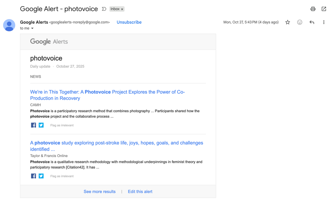330x199 pixels.
Task: Add an emoji reaction to the email
Action: coord(299,22)
